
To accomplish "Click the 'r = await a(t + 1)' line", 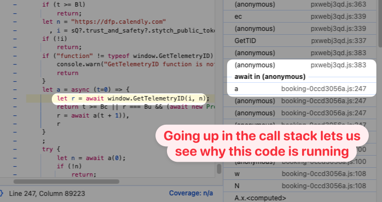I will (93, 115).
